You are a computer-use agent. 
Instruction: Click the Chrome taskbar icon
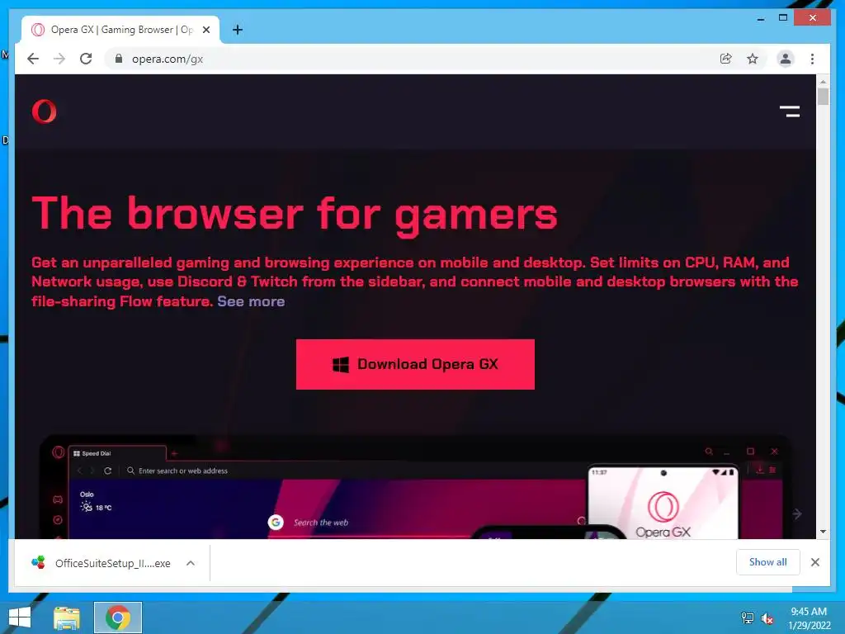pyautogui.click(x=118, y=617)
